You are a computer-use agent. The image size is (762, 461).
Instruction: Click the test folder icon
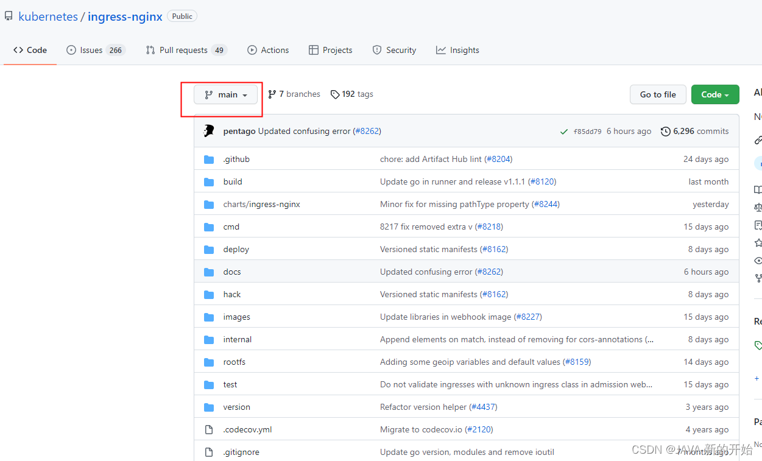(209, 384)
